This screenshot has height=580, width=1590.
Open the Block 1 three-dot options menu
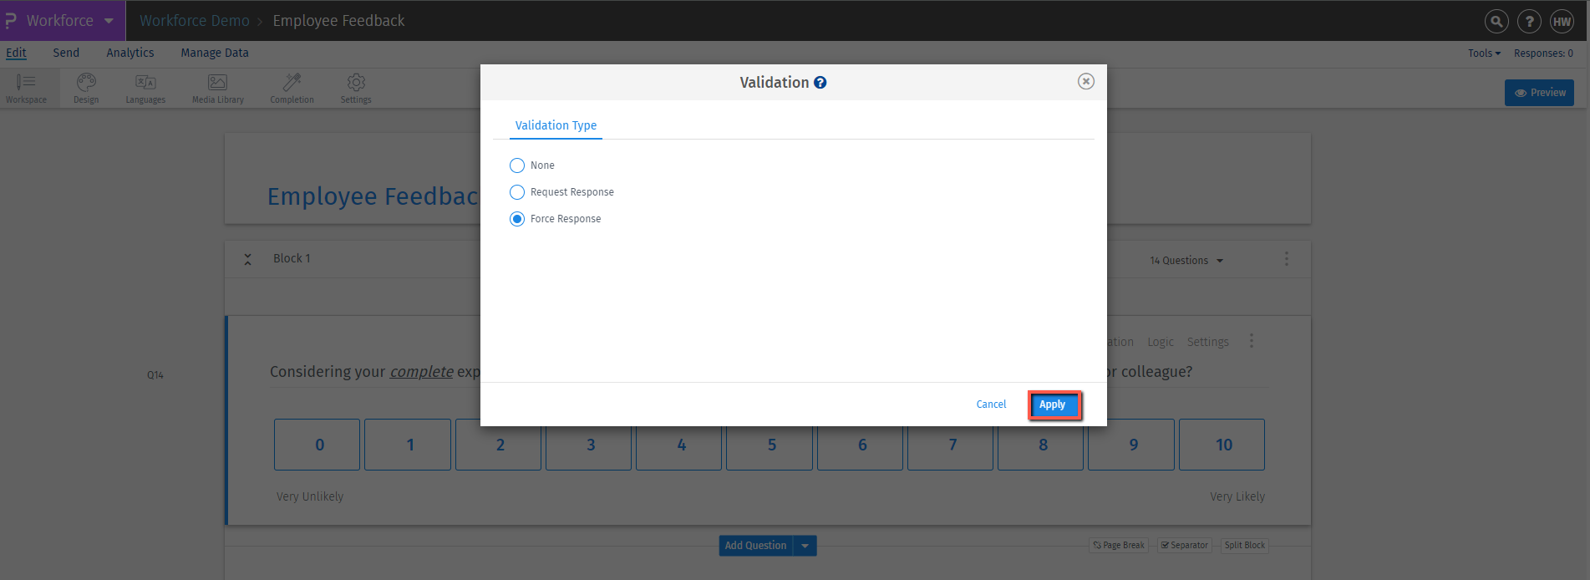[1287, 259]
